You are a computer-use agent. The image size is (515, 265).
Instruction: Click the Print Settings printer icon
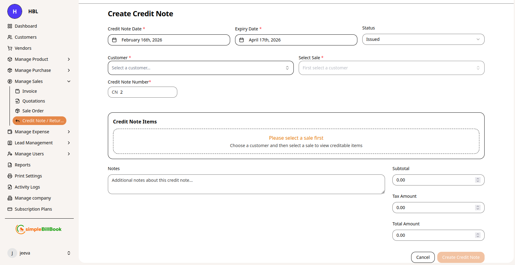10,176
